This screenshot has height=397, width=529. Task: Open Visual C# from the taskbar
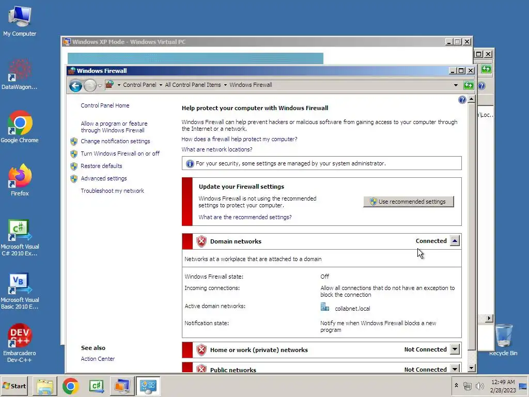(x=97, y=386)
